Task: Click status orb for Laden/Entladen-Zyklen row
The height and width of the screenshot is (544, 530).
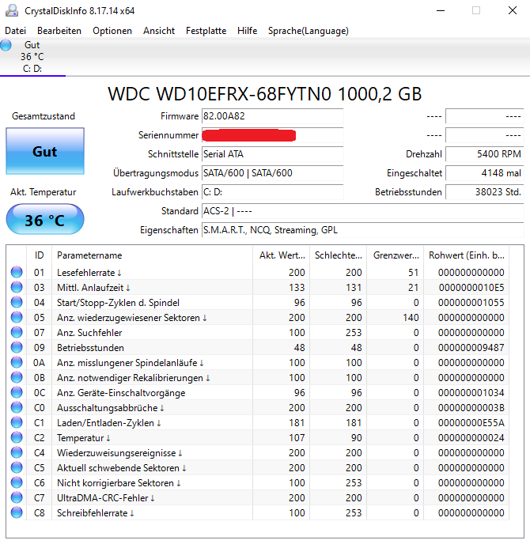Action: (17, 422)
